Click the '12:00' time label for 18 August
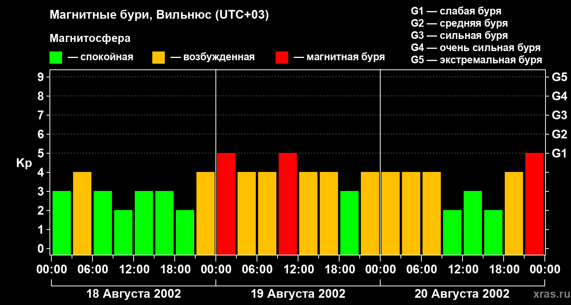 (x=134, y=270)
